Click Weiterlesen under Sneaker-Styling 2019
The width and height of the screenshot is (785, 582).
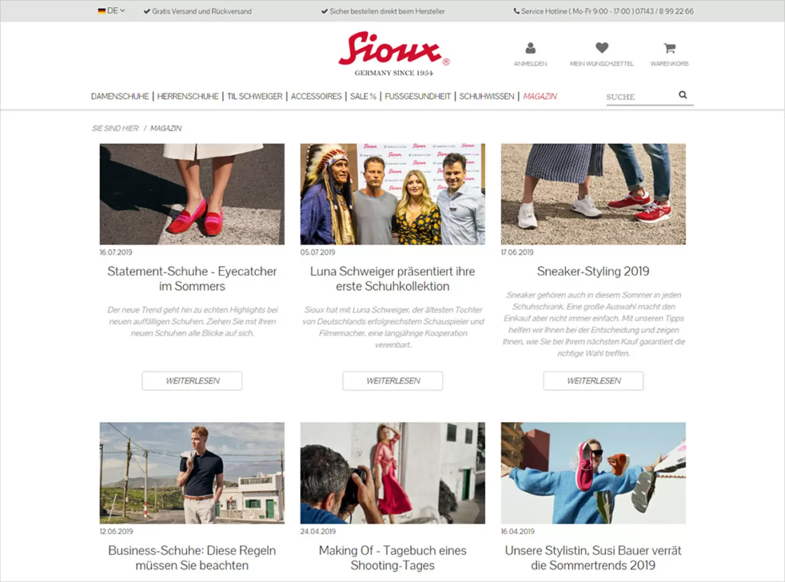pyautogui.click(x=593, y=380)
